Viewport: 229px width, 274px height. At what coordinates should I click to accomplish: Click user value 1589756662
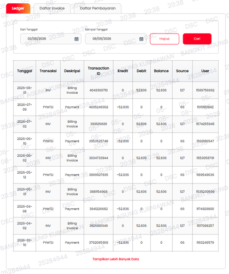point(205,90)
